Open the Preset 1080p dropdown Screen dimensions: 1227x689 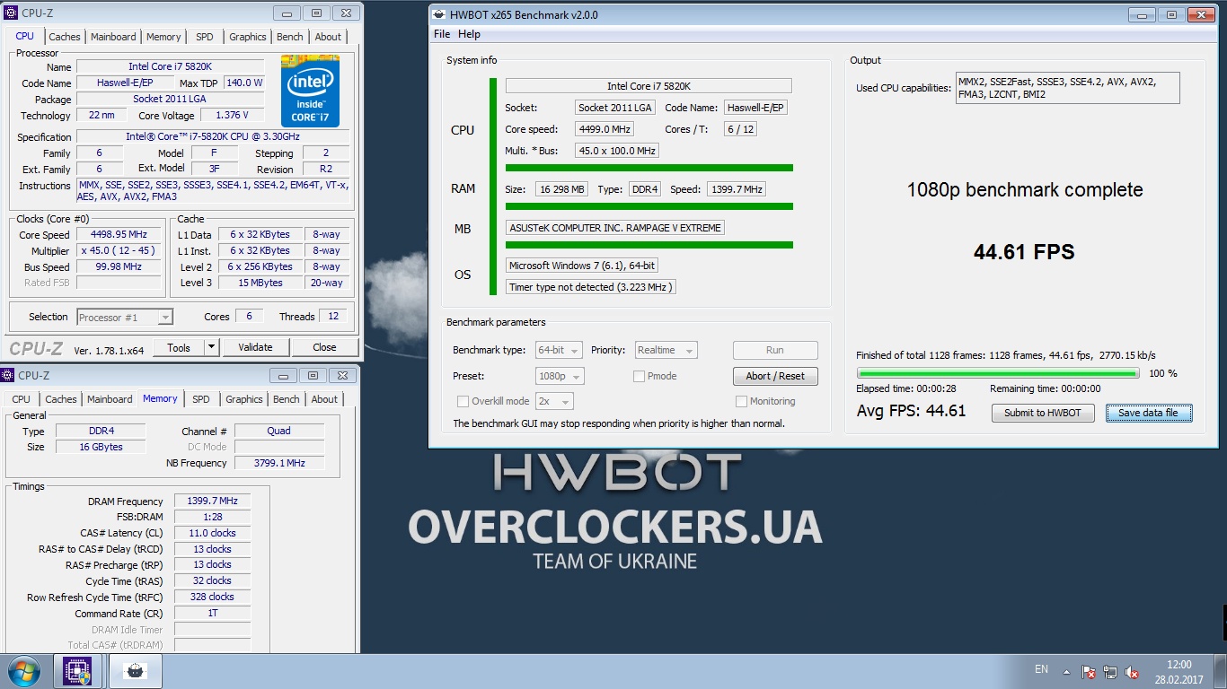(560, 376)
